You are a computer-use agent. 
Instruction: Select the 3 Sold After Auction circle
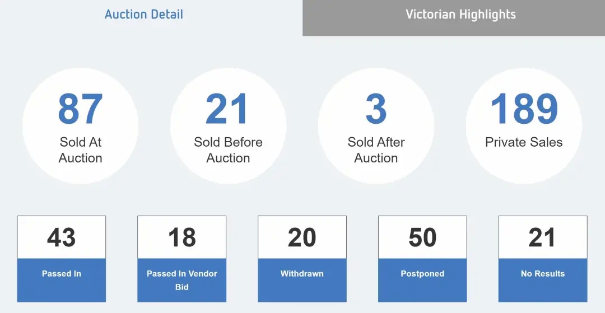coord(376,125)
